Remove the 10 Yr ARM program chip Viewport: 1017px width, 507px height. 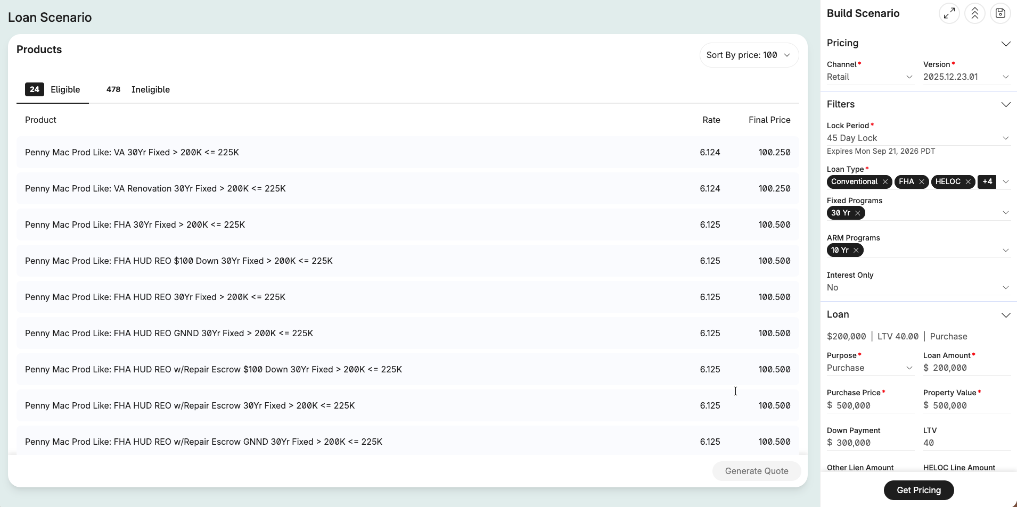[856, 250]
